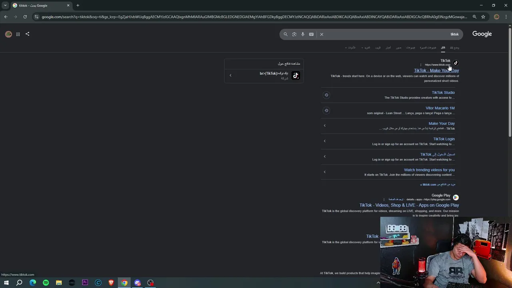The height and width of the screenshot is (288, 512).
Task: Open the Google account avatar on page
Action: pos(8,34)
